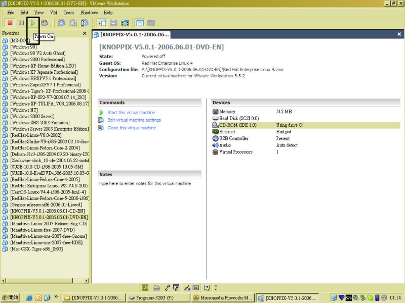Image resolution: width=405 pixels, height=303 pixels.
Task: Select [Windows 98] in Favorites
Action: coord(23,46)
